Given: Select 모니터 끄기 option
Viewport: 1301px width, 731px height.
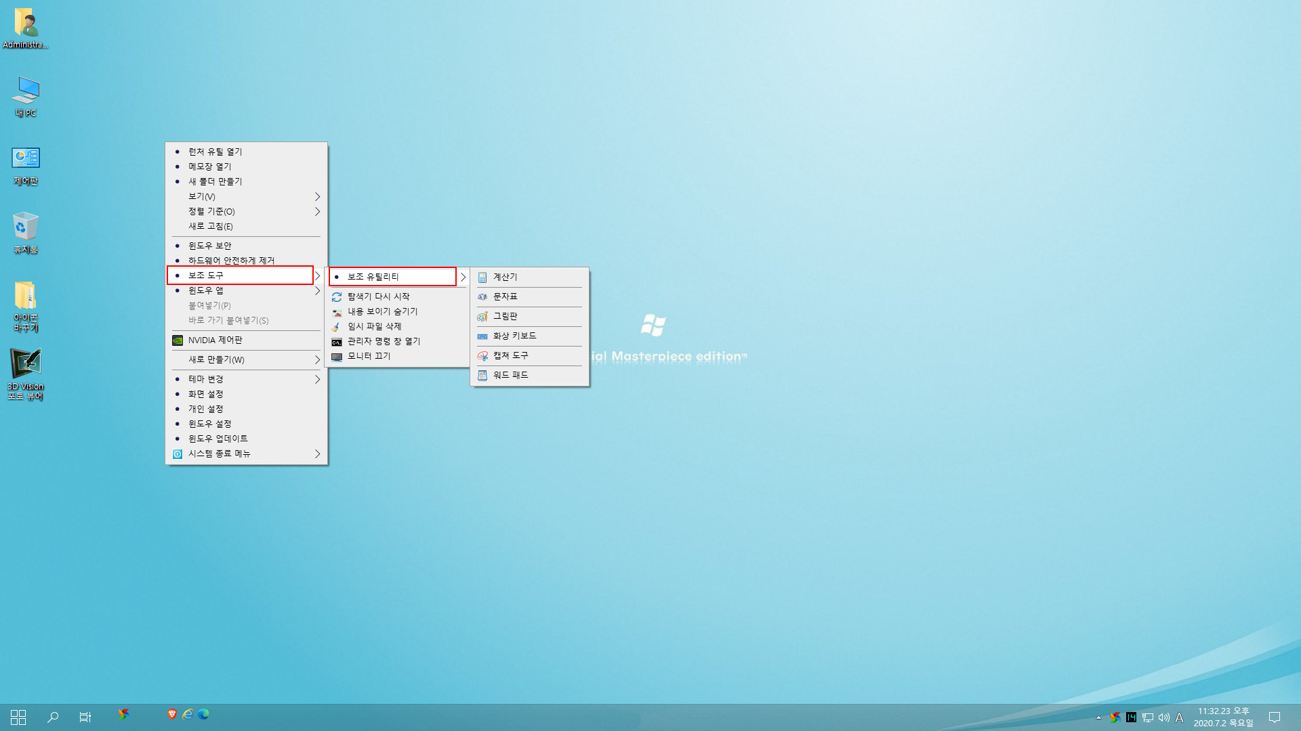Looking at the screenshot, I should coord(398,356).
